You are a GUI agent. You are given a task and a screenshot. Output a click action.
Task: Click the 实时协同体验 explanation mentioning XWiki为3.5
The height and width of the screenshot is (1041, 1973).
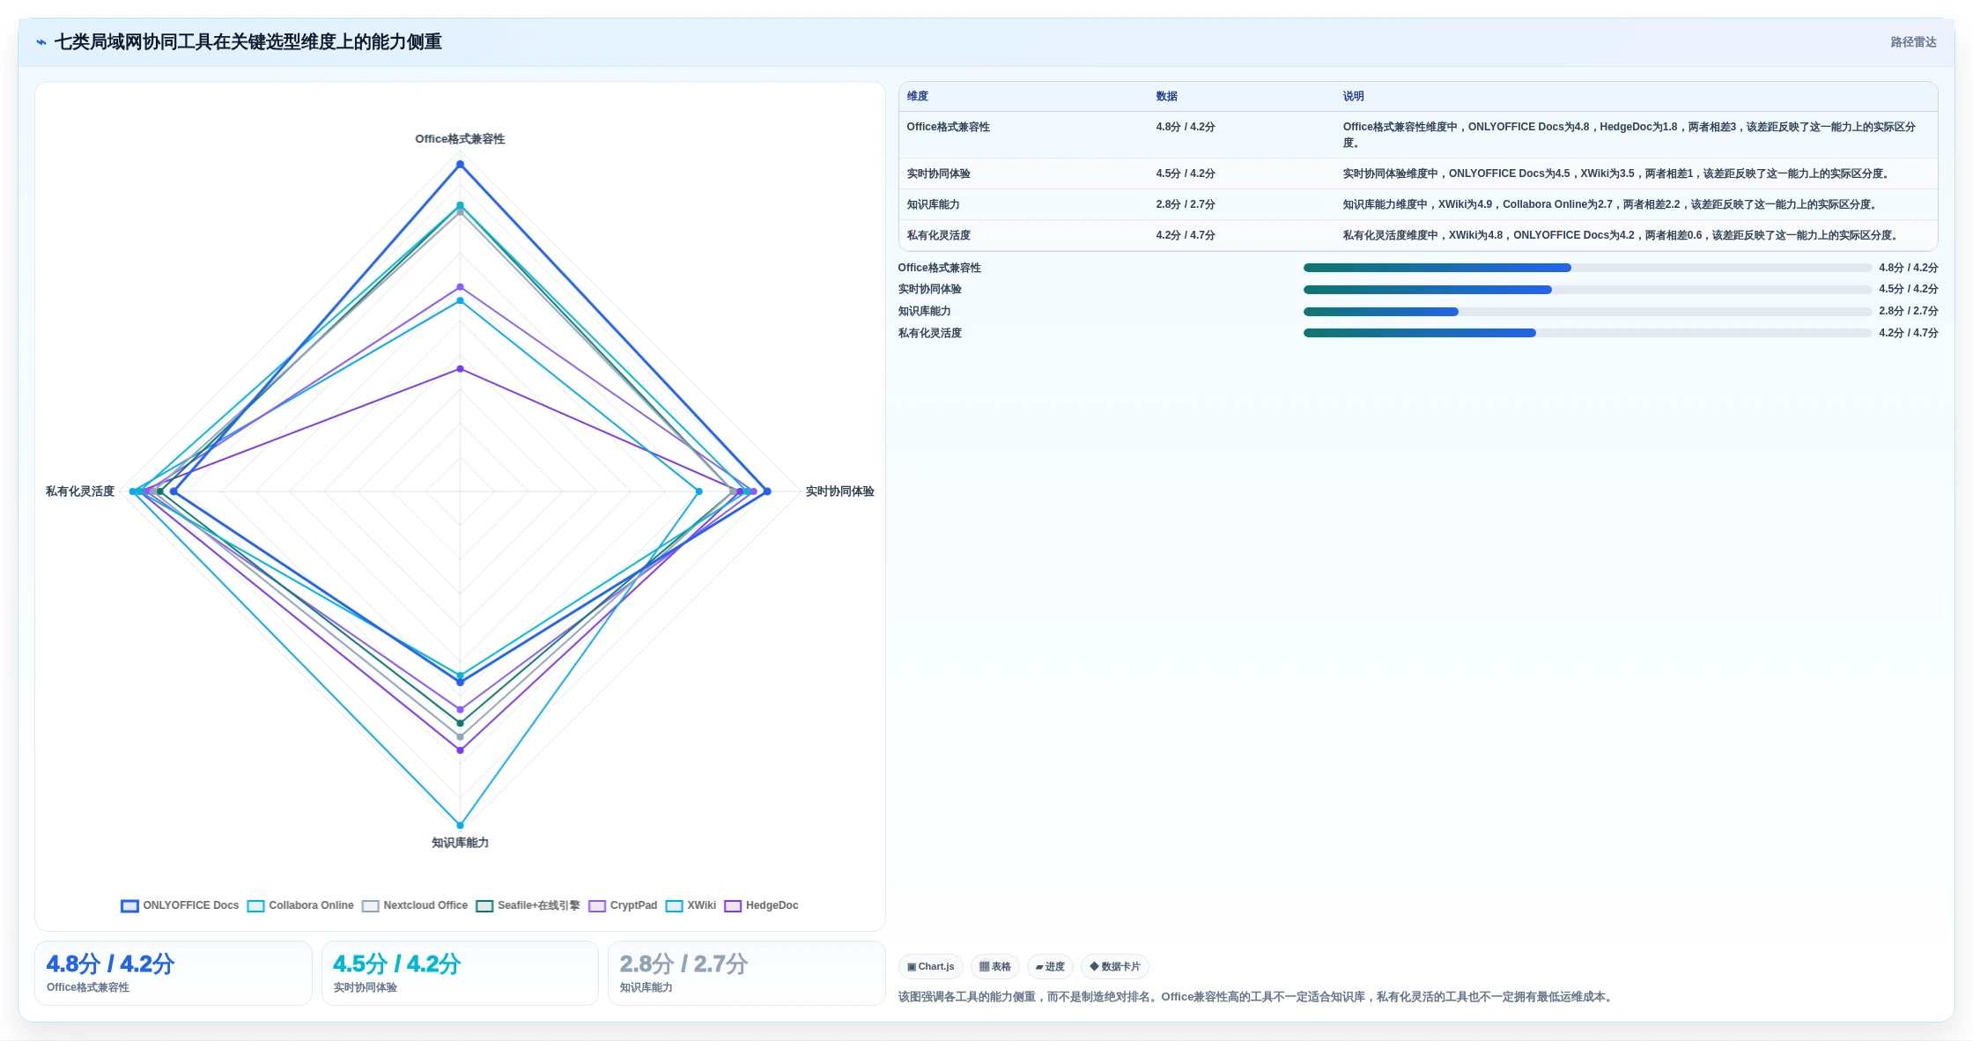click(x=1618, y=173)
